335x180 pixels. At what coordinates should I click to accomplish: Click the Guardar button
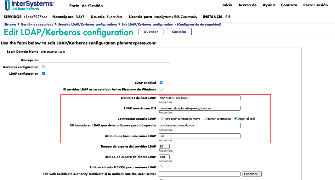coord(151,32)
